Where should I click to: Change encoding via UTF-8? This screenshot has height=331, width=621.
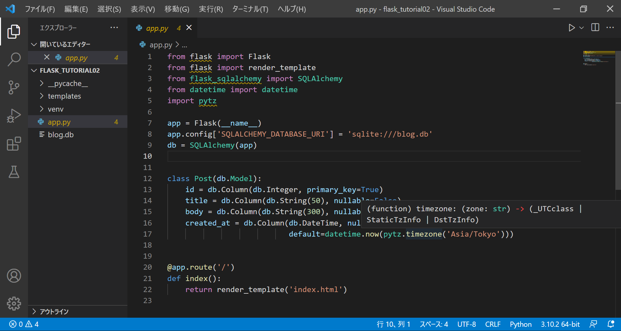pyautogui.click(x=467, y=324)
